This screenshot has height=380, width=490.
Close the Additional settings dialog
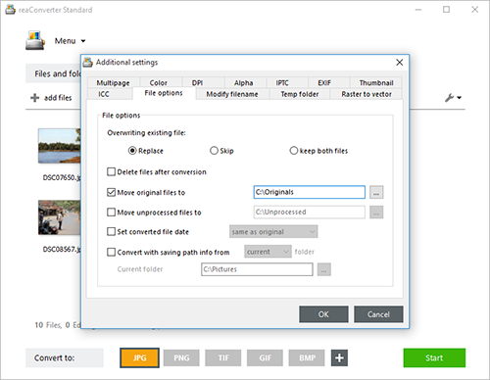tap(399, 63)
